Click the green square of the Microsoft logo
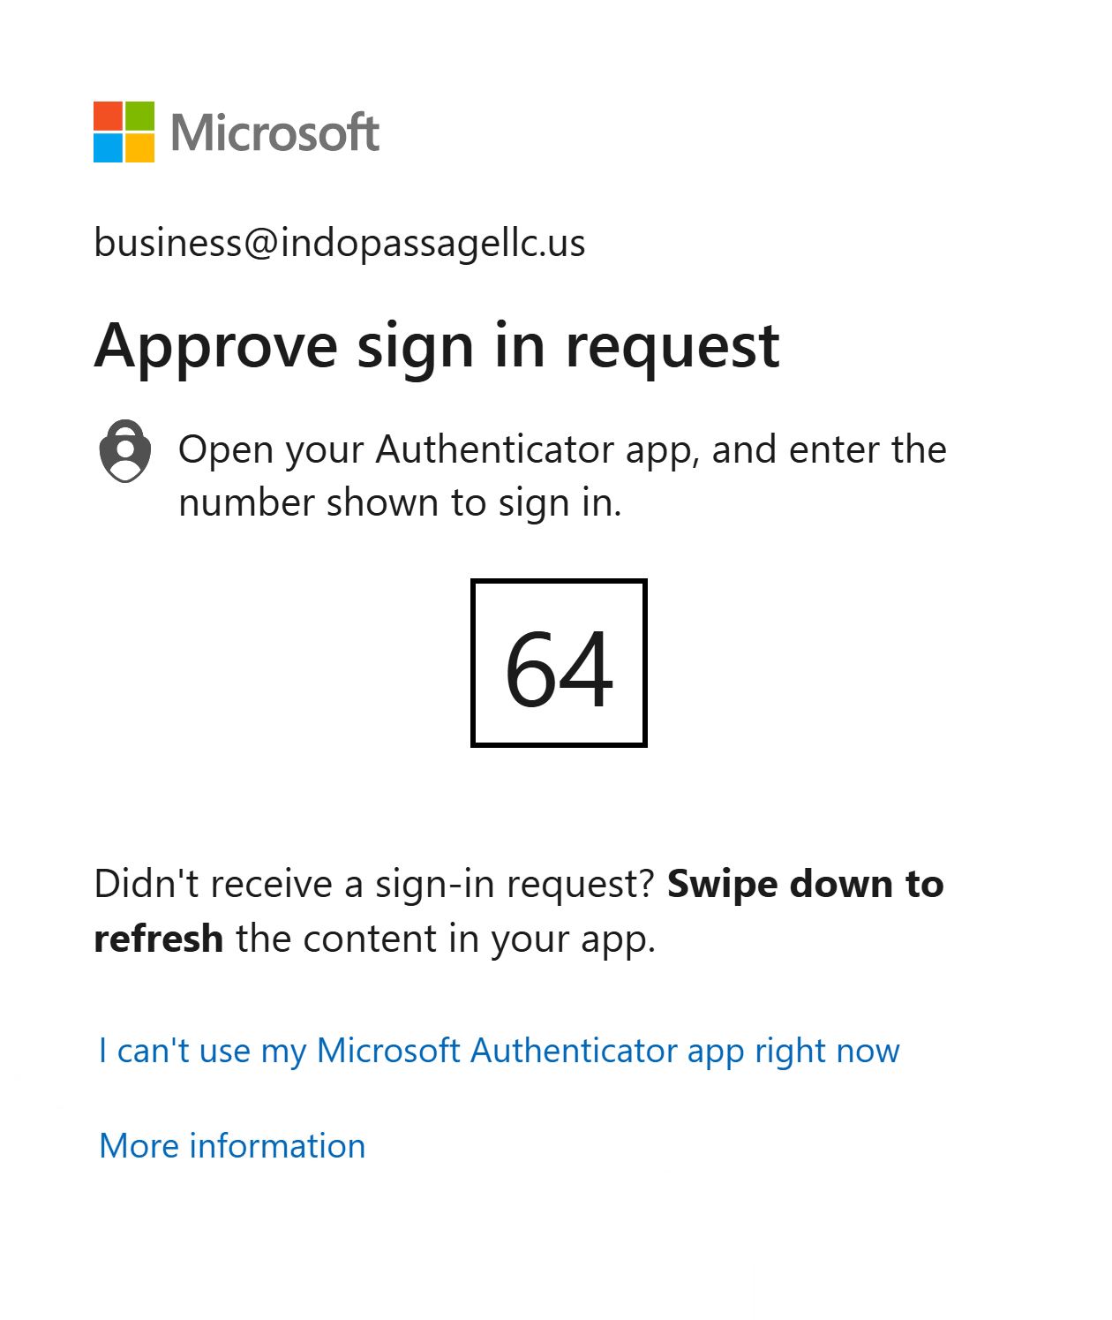The width and height of the screenshot is (1112, 1320). coord(139,116)
